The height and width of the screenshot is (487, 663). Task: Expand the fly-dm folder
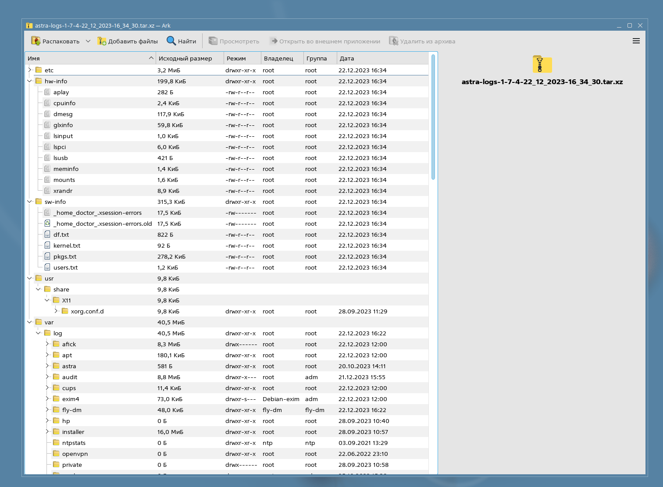(x=47, y=410)
